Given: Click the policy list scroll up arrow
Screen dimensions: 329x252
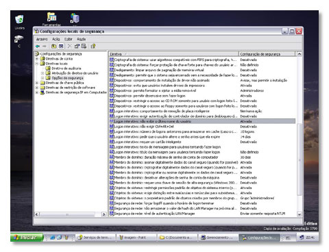Looking at the screenshot, I should click(x=299, y=54).
